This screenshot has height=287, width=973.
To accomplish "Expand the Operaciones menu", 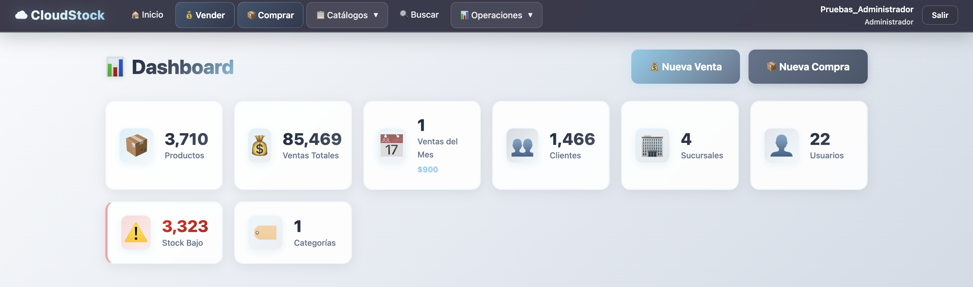I will pyautogui.click(x=496, y=15).
